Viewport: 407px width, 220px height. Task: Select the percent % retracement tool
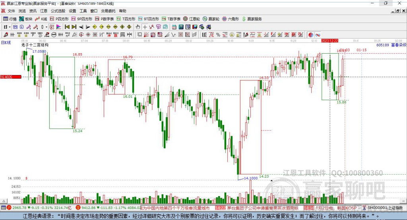click(218, 35)
